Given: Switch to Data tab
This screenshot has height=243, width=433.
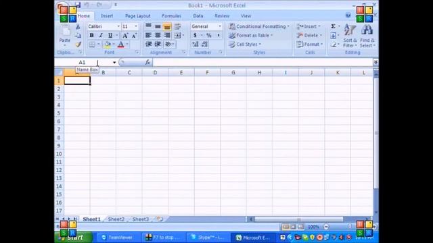Looking at the screenshot, I should point(198,16).
